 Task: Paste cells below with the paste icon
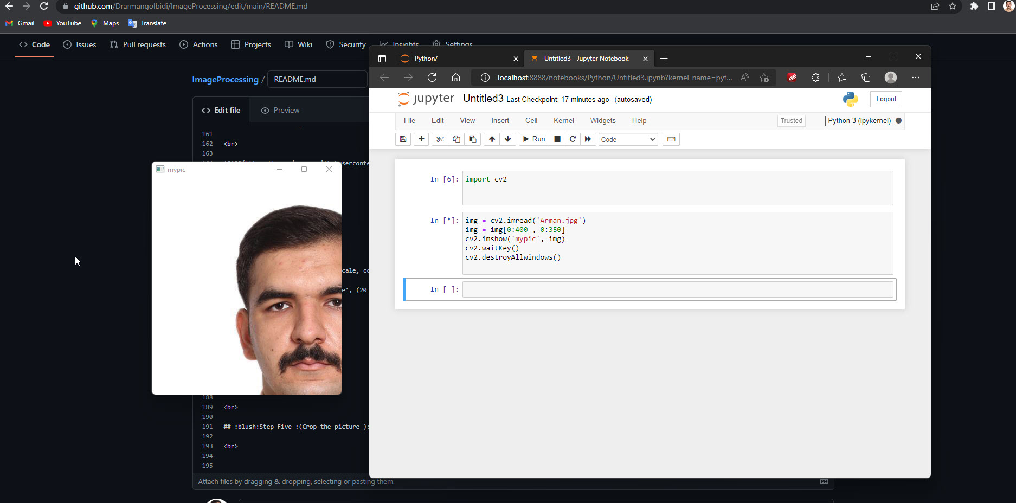pos(472,139)
